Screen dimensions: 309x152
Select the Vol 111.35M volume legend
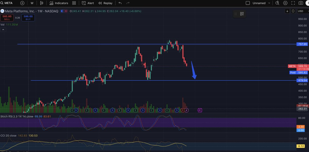9,25
